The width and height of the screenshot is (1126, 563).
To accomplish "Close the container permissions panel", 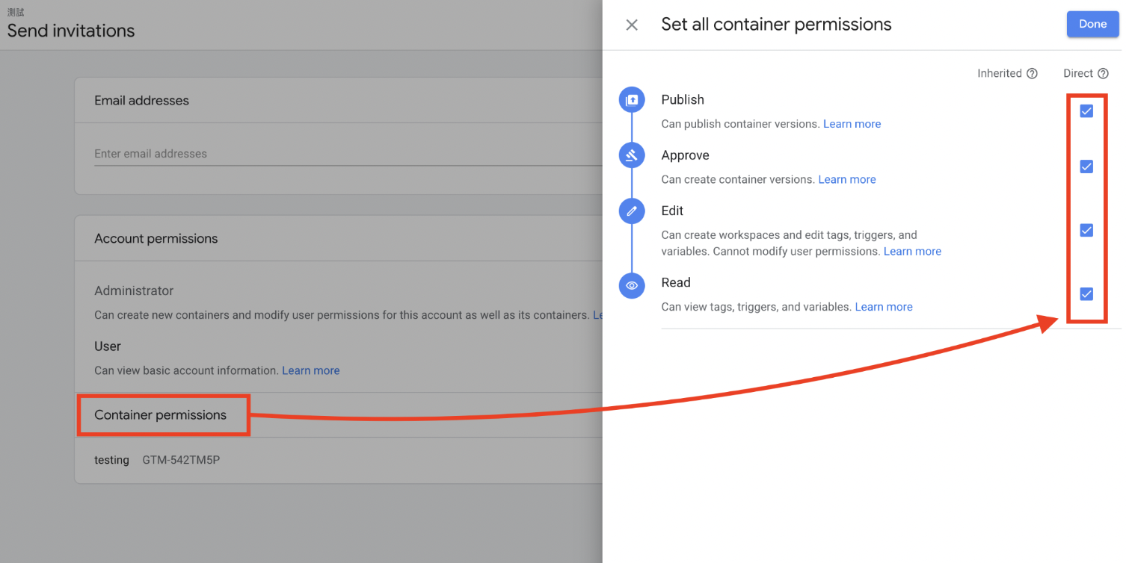I will [x=632, y=25].
